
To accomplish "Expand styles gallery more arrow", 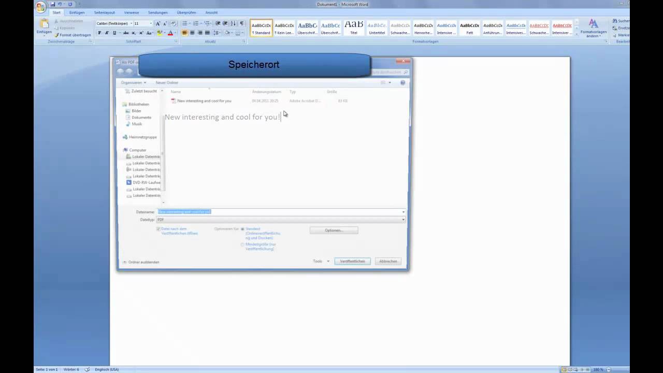I will [x=575, y=34].
